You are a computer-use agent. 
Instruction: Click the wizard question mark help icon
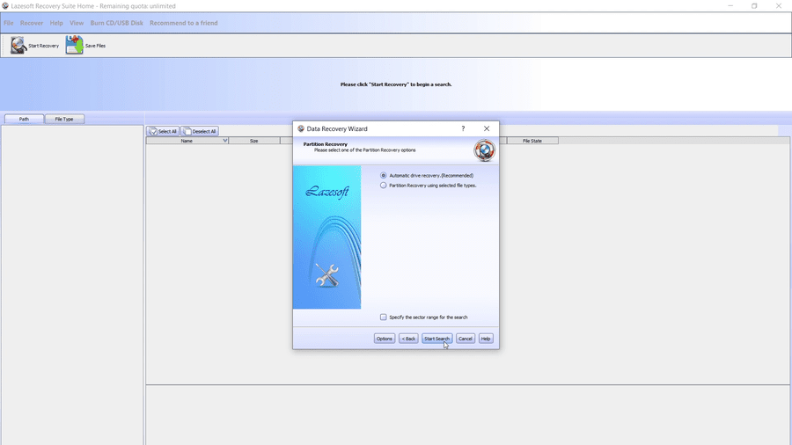(463, 128)
